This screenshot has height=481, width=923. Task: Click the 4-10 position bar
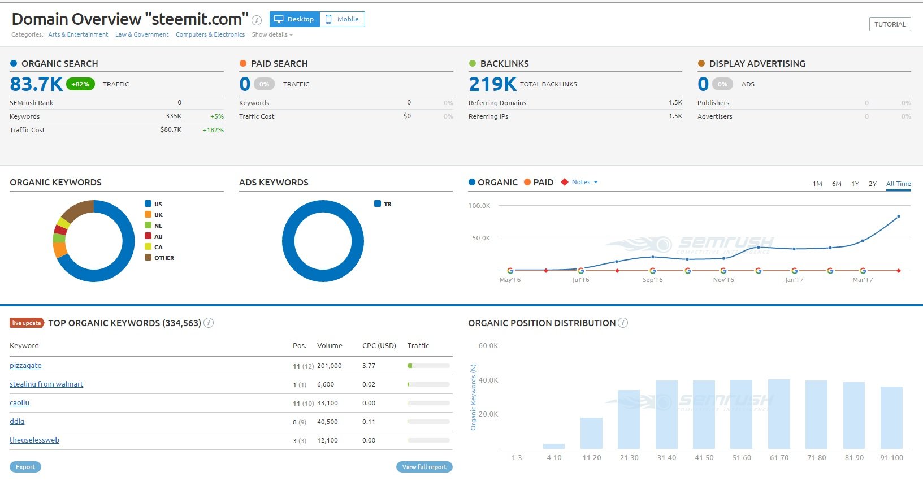[x=554, y=446]
